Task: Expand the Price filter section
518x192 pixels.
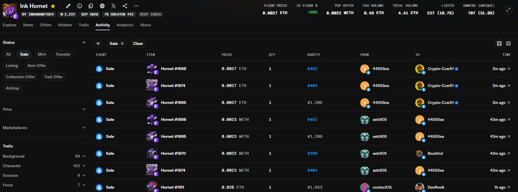Action: tap(44, 109)
